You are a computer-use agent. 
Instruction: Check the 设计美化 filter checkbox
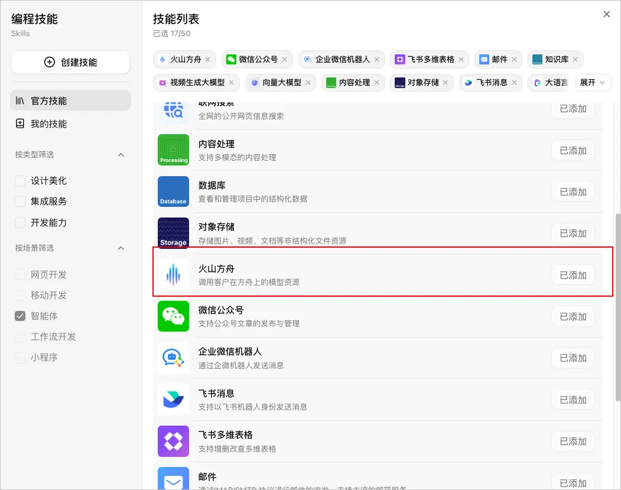tap(20, 181)
